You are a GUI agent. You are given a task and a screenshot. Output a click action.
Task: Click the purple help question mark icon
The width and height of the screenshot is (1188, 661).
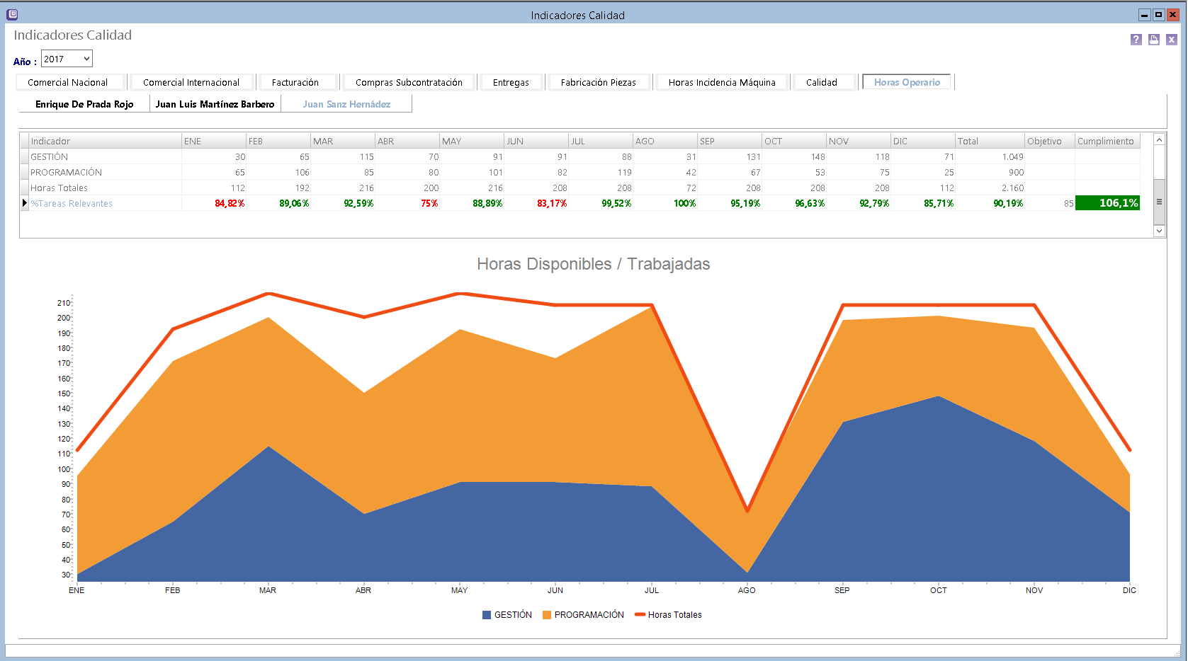click(1136, 40)
